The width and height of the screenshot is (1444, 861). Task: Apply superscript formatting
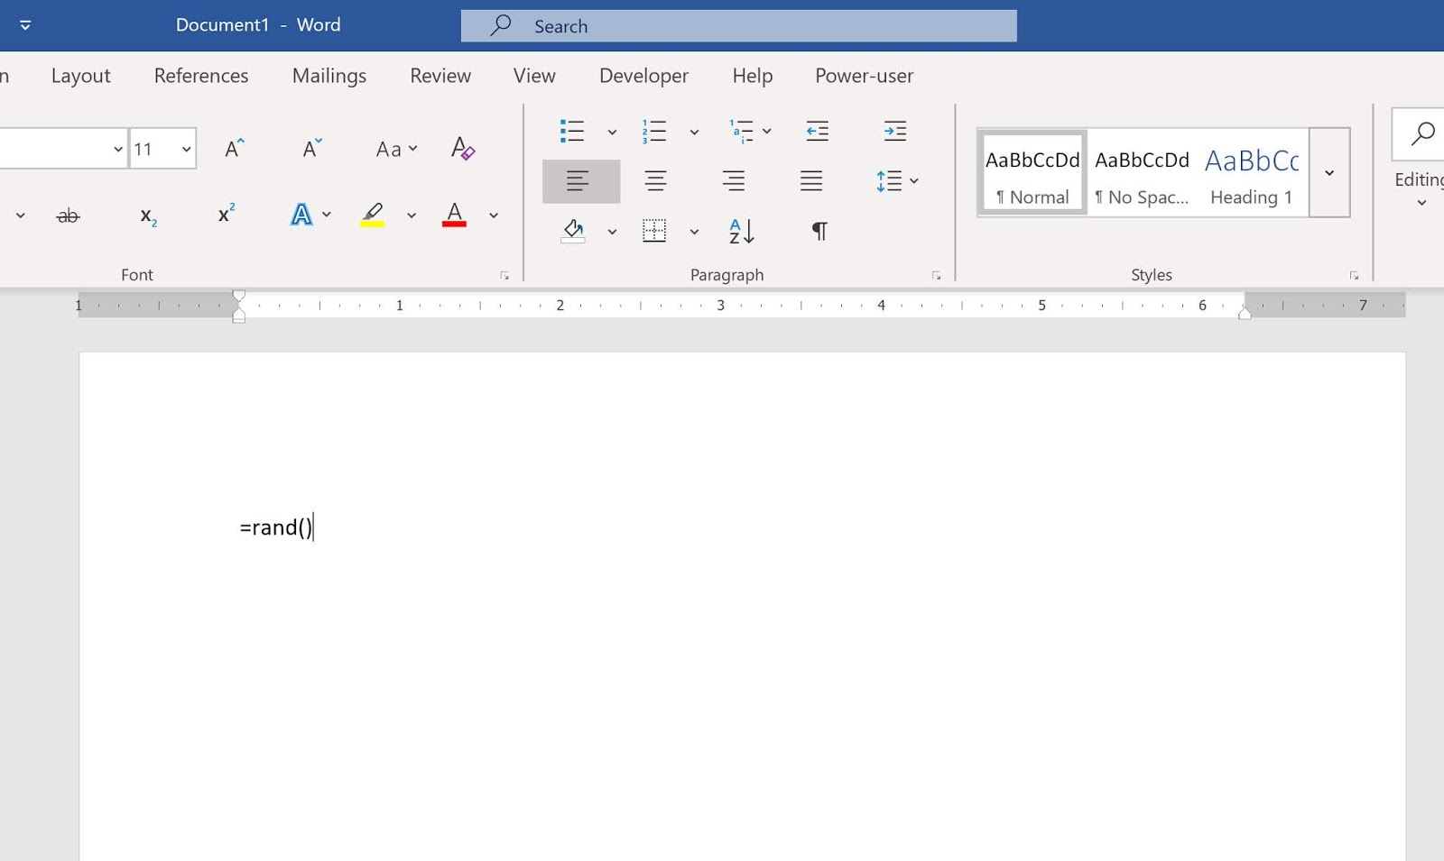tap(225, 215)
